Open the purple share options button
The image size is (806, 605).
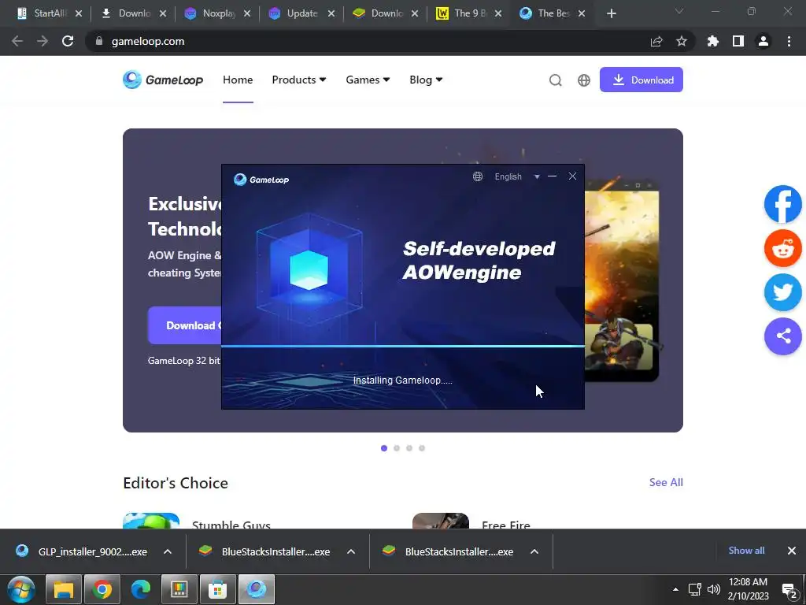tap(783, 336)
